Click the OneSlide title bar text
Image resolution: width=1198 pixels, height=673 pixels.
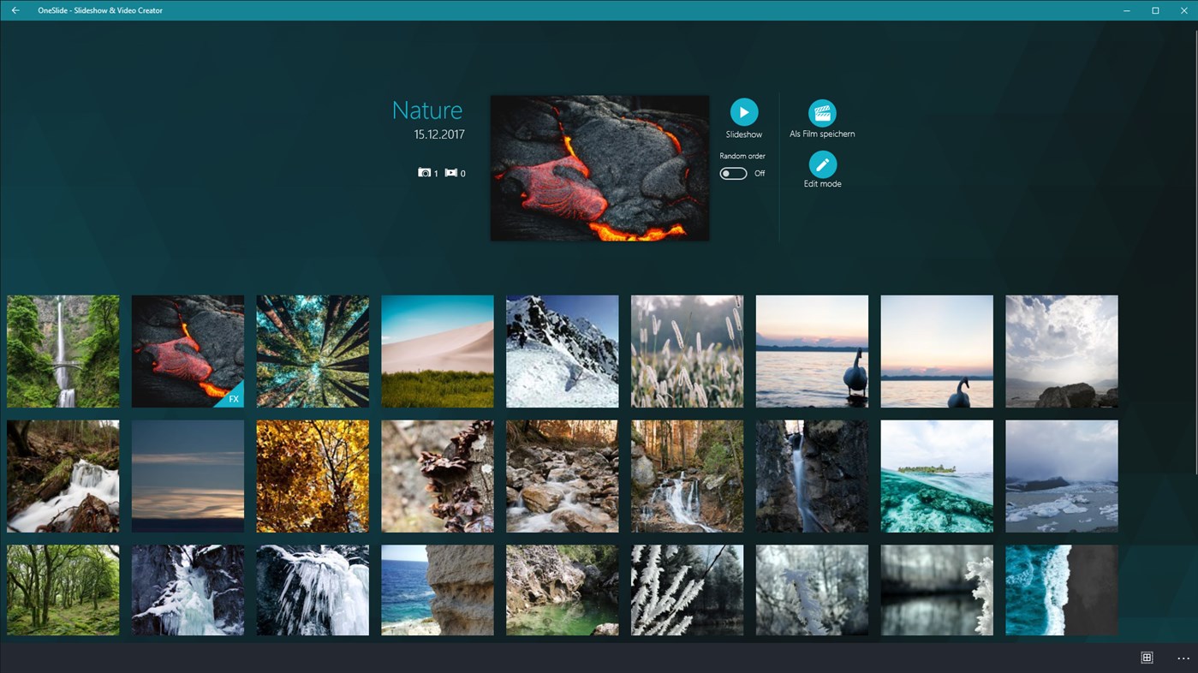pos(100,10)
